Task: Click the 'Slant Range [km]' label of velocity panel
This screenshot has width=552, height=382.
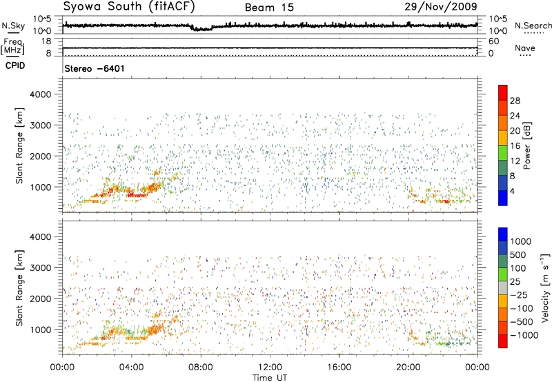Action: click(x=19, y=288)
